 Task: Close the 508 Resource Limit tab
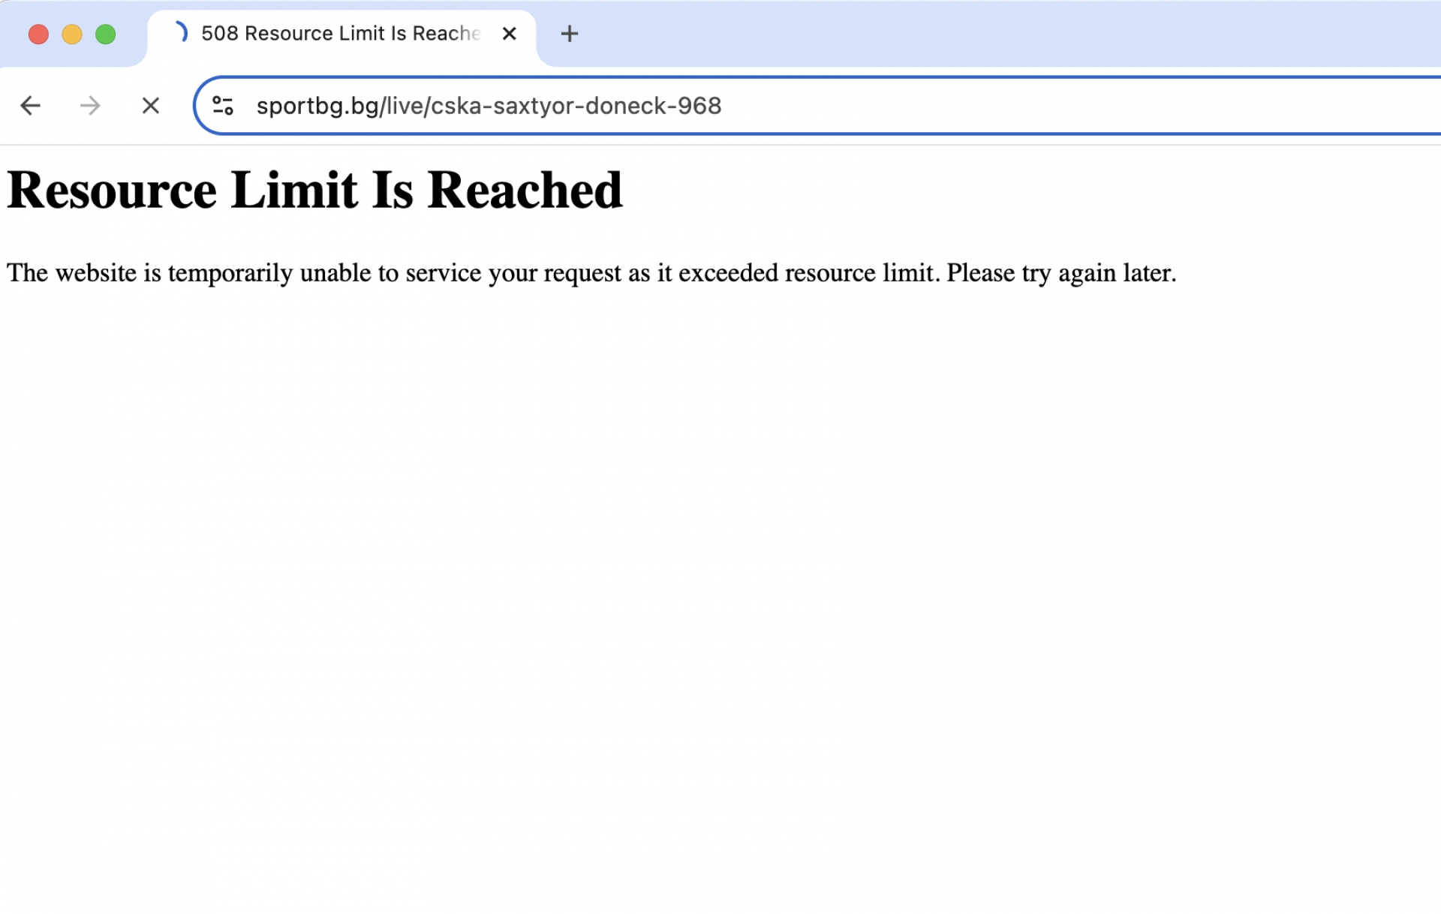[x=509, y=34]
